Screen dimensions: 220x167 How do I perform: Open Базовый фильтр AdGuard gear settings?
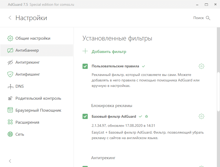[x=201, y=116]
